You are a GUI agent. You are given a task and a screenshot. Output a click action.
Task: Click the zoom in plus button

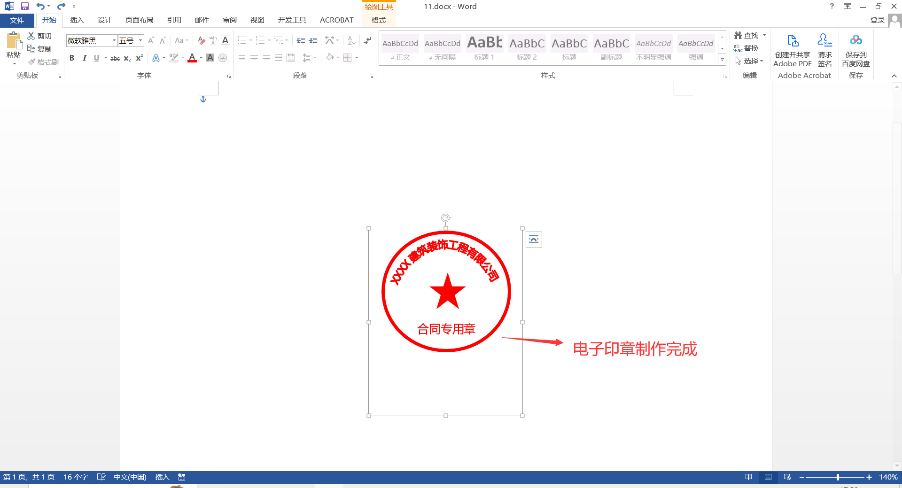pos(869,477)
